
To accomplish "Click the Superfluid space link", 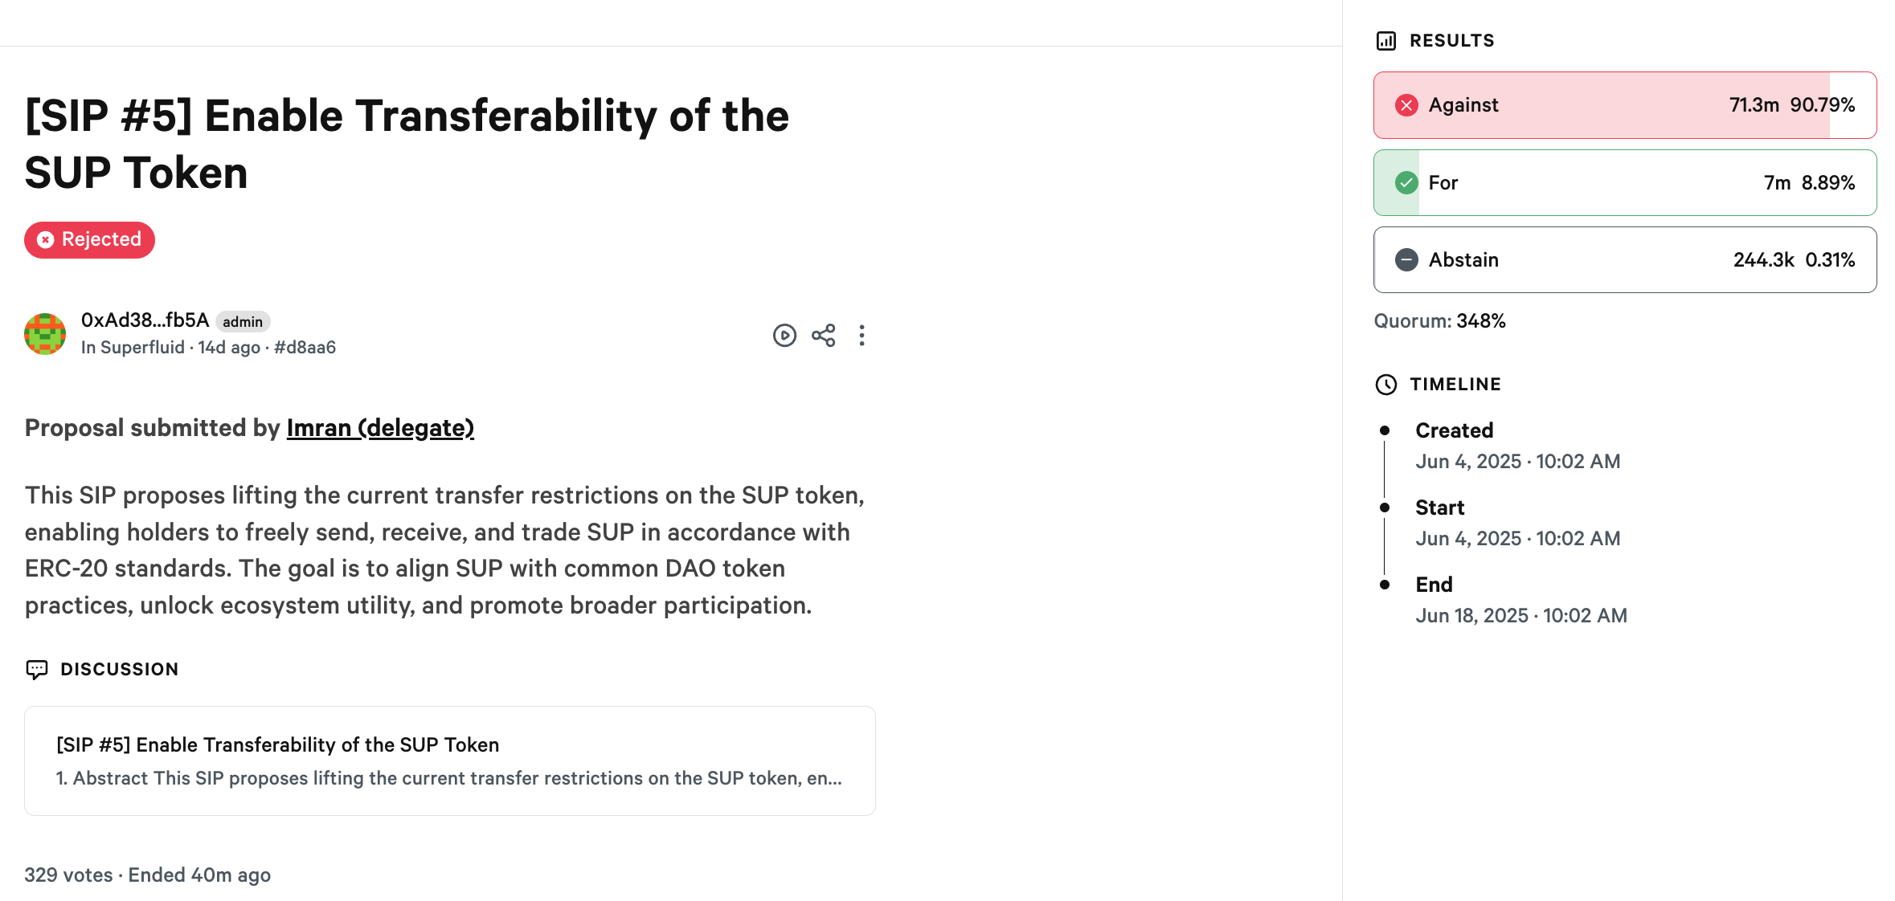I will click(142, 348).
